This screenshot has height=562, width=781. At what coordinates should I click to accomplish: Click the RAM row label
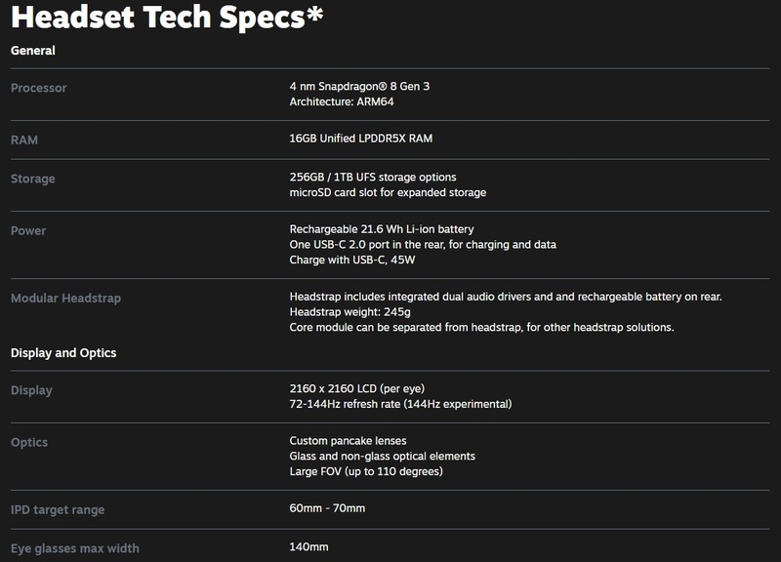23,140
